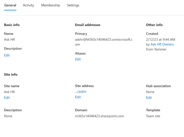
Task: Open the Membership tab
Action: [x=50, y=5]
